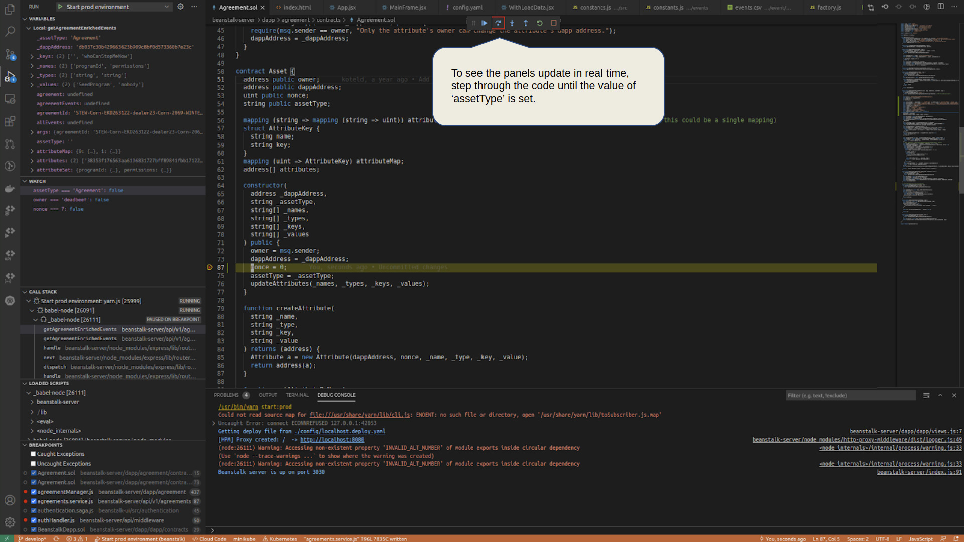964x542 pixels.
Task: Uncheck the agreementManager.js breakpoint
Action: click(34, 492)
